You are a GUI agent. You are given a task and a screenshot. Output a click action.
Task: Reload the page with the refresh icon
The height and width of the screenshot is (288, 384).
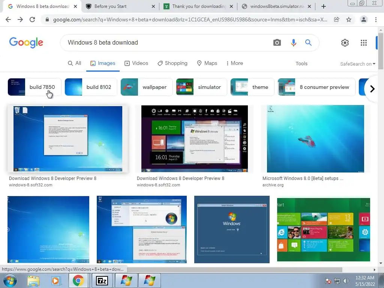pyautogui.click(x=32, y=19)
